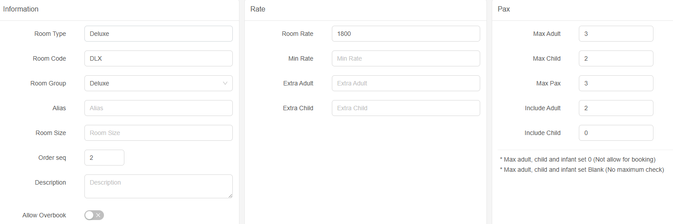This screenshot has height=224, width=673.
Task: Click the Information panel header
Action: [x=21, y=9]
